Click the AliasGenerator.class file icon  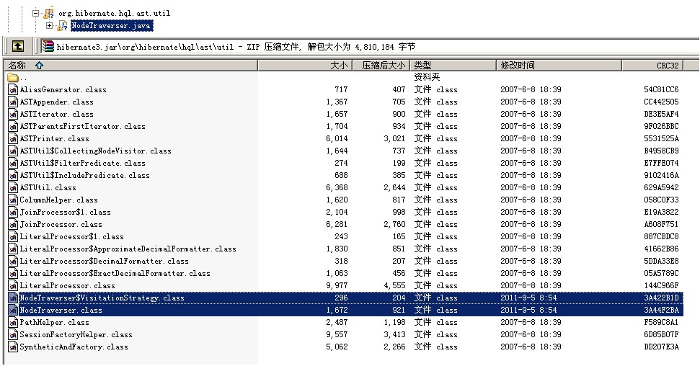pyautogui.click(x=13, y=90)
